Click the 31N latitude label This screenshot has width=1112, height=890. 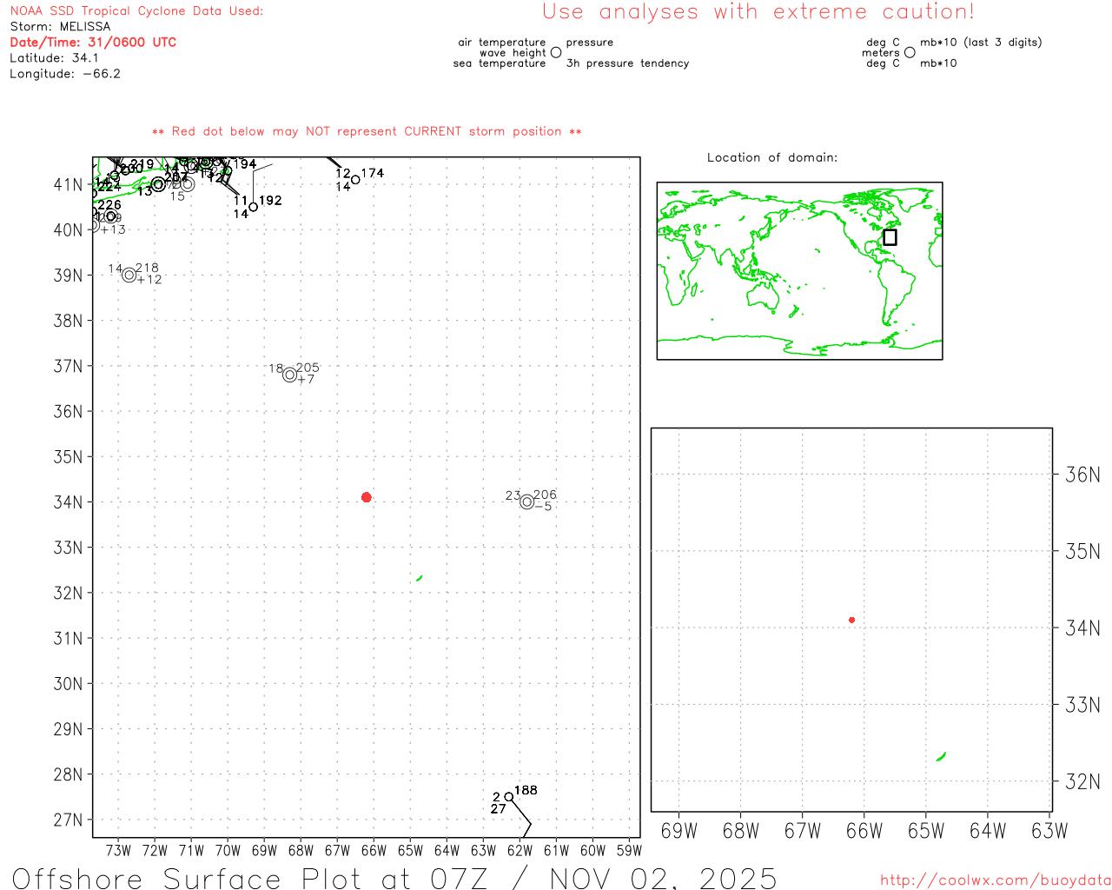tap(68, 638)
